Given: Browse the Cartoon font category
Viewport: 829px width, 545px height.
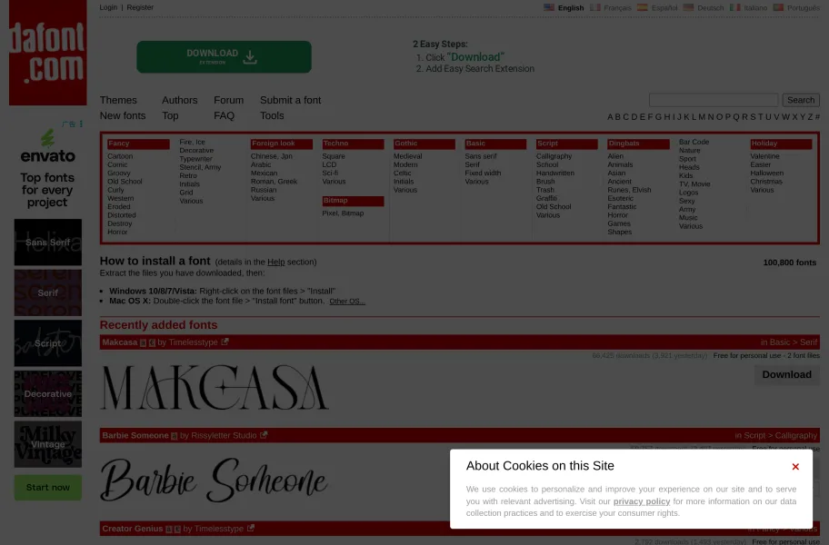Looking at the screenshot, I should point(120,156).
